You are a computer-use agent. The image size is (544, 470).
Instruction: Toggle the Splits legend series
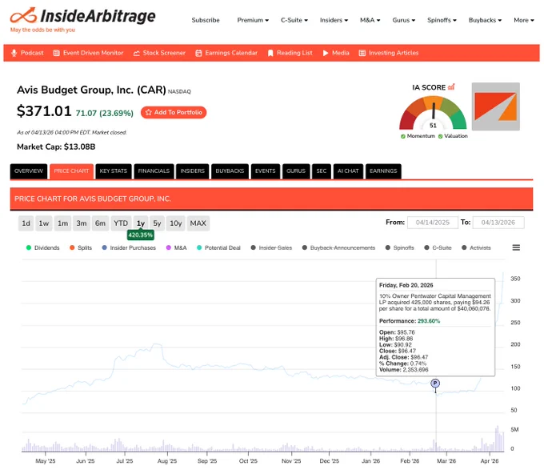point(81,248)
